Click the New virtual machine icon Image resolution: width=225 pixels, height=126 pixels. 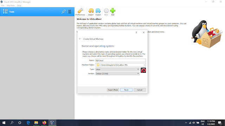click(106, 12)
